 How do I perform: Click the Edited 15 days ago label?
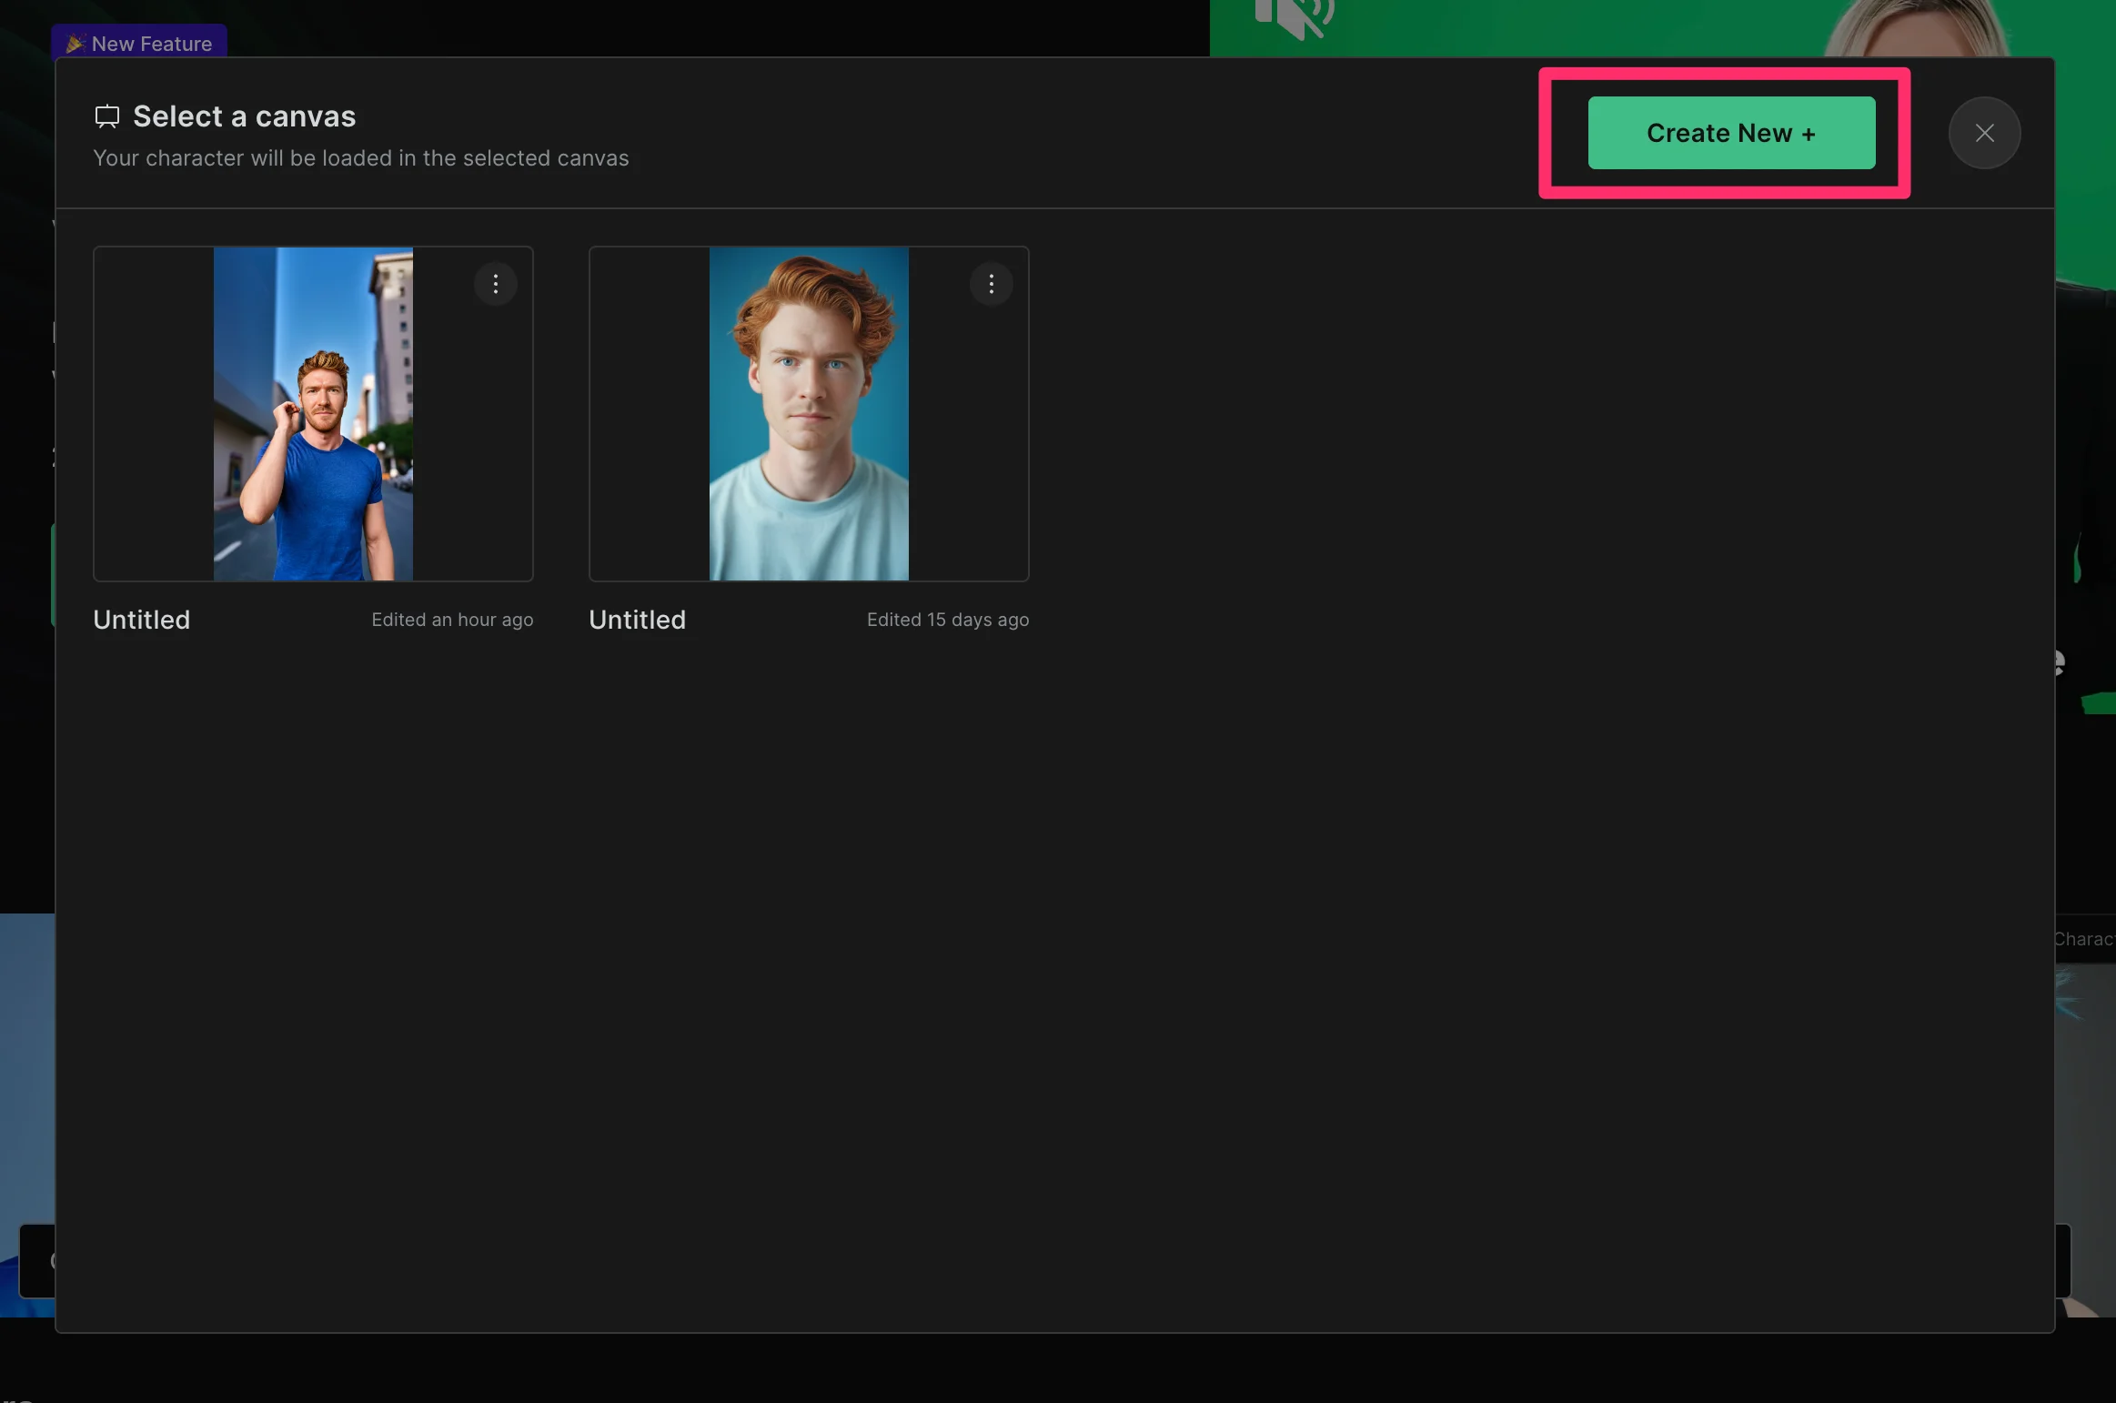[947, 620]
